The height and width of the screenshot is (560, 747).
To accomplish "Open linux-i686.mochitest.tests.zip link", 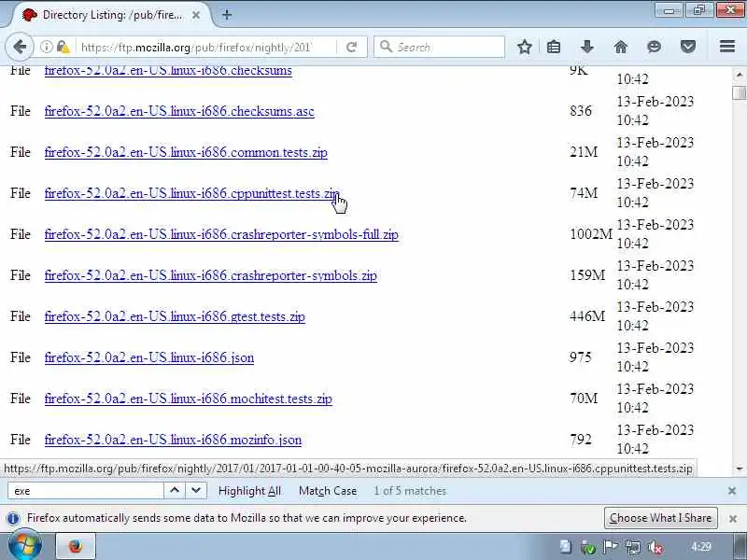I will click(x=189, y=399).
